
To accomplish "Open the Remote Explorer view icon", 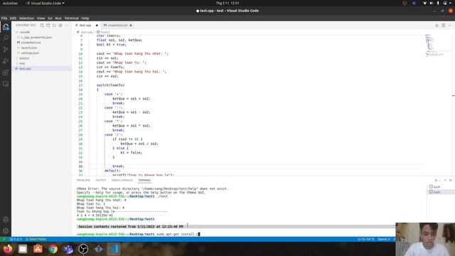I will pos(6,84).
